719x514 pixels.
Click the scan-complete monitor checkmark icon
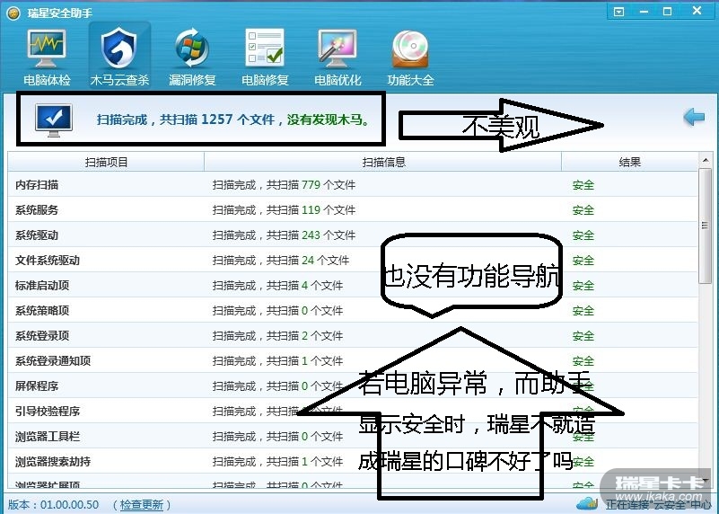54,120
